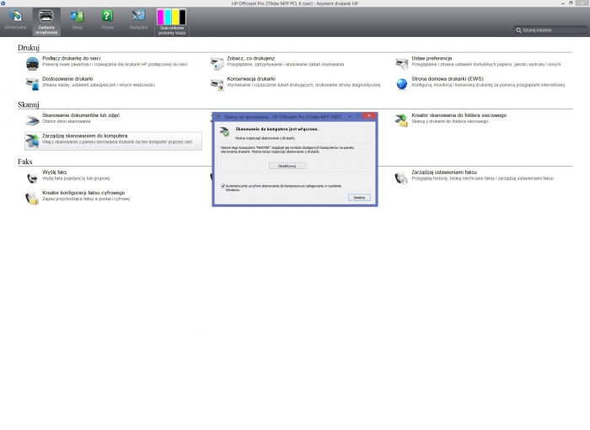Open the 'Ustaw preferencje' title link
590x430 pixels.
(432, 59)
